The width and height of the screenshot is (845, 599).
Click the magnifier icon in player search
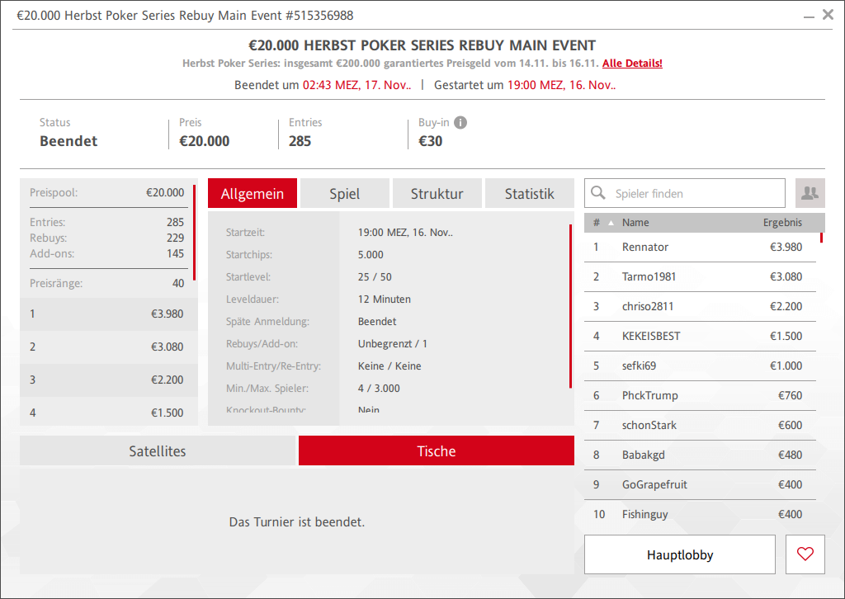coord(599,194)
